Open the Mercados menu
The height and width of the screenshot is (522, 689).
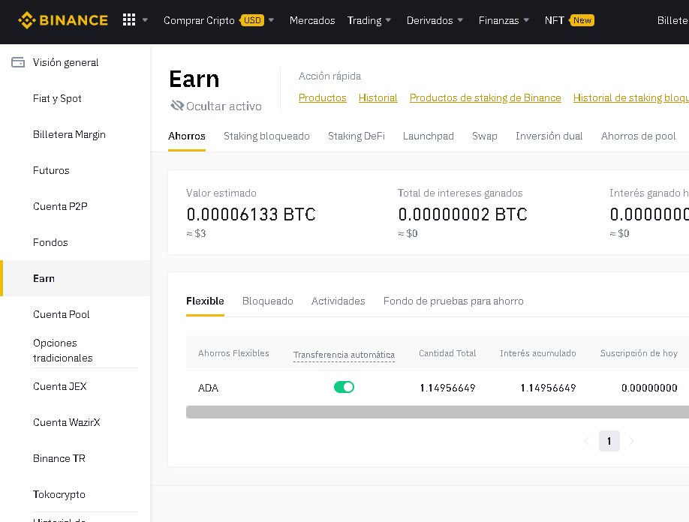(312, 20)
